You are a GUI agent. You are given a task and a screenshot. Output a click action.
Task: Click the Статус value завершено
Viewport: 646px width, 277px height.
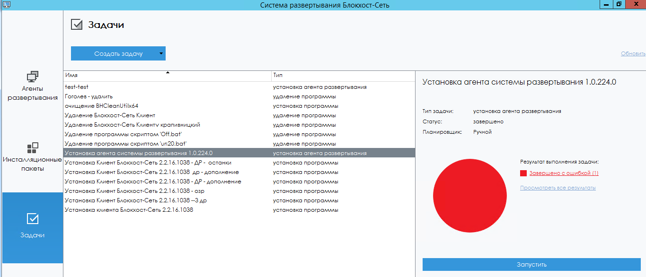[488, 121]
